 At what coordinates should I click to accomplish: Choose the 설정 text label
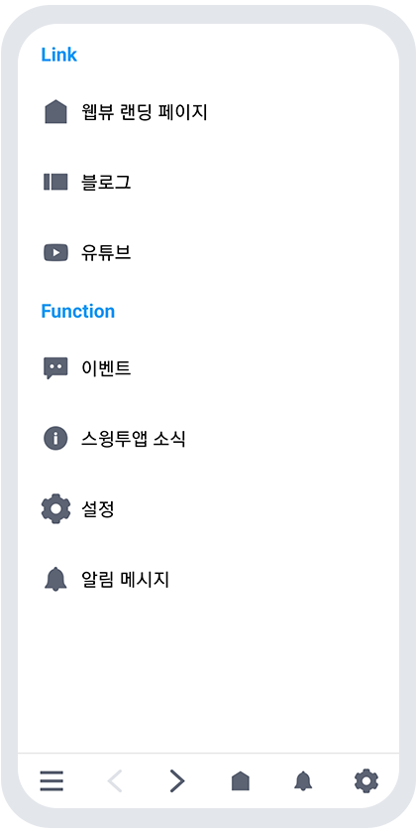click(98, 509)
